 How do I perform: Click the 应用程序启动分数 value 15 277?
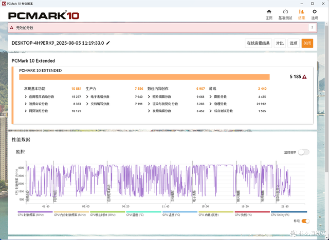point(76,97)
